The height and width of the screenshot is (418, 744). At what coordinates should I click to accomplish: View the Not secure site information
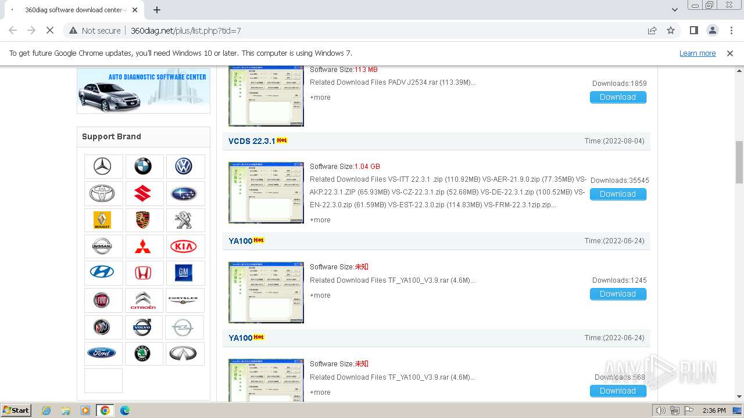pyautogui.click(x=95, y=30)
